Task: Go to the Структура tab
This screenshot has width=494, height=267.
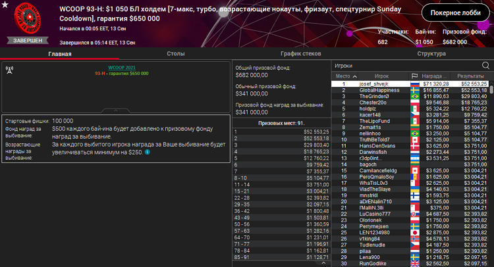Action: [x=431, y=53]
